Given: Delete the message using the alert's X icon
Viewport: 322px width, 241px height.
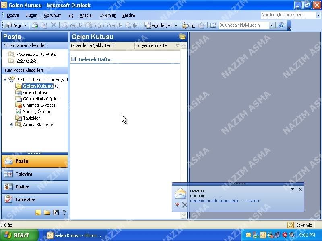Looking at the screenshot, I should pyautogui.click(x=185, y=204).
